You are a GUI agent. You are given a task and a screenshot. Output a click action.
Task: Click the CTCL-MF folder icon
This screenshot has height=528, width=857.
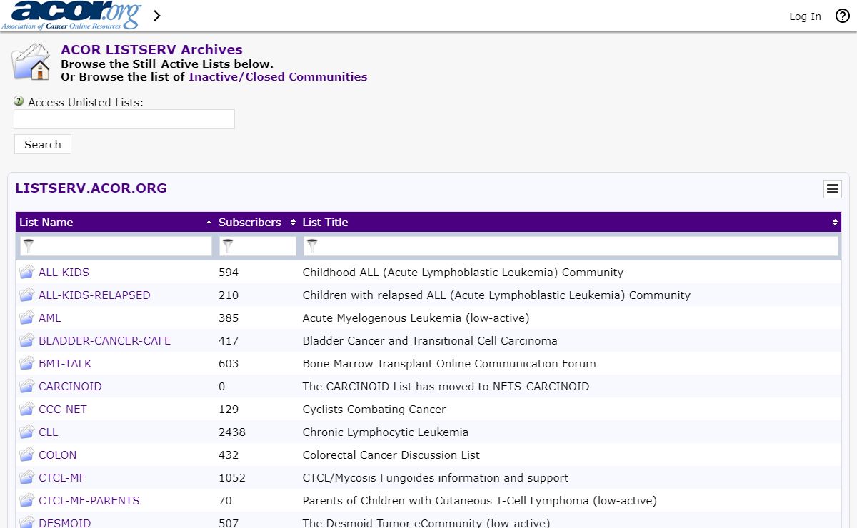point(27,477)
